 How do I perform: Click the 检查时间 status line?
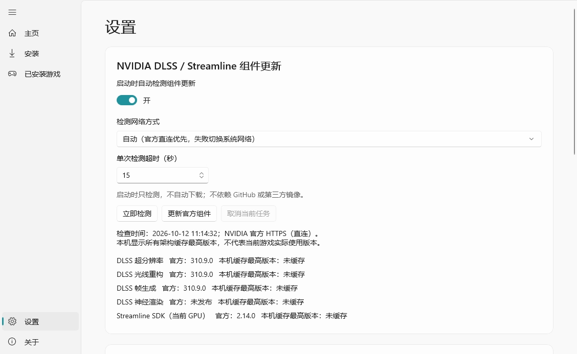218,233
